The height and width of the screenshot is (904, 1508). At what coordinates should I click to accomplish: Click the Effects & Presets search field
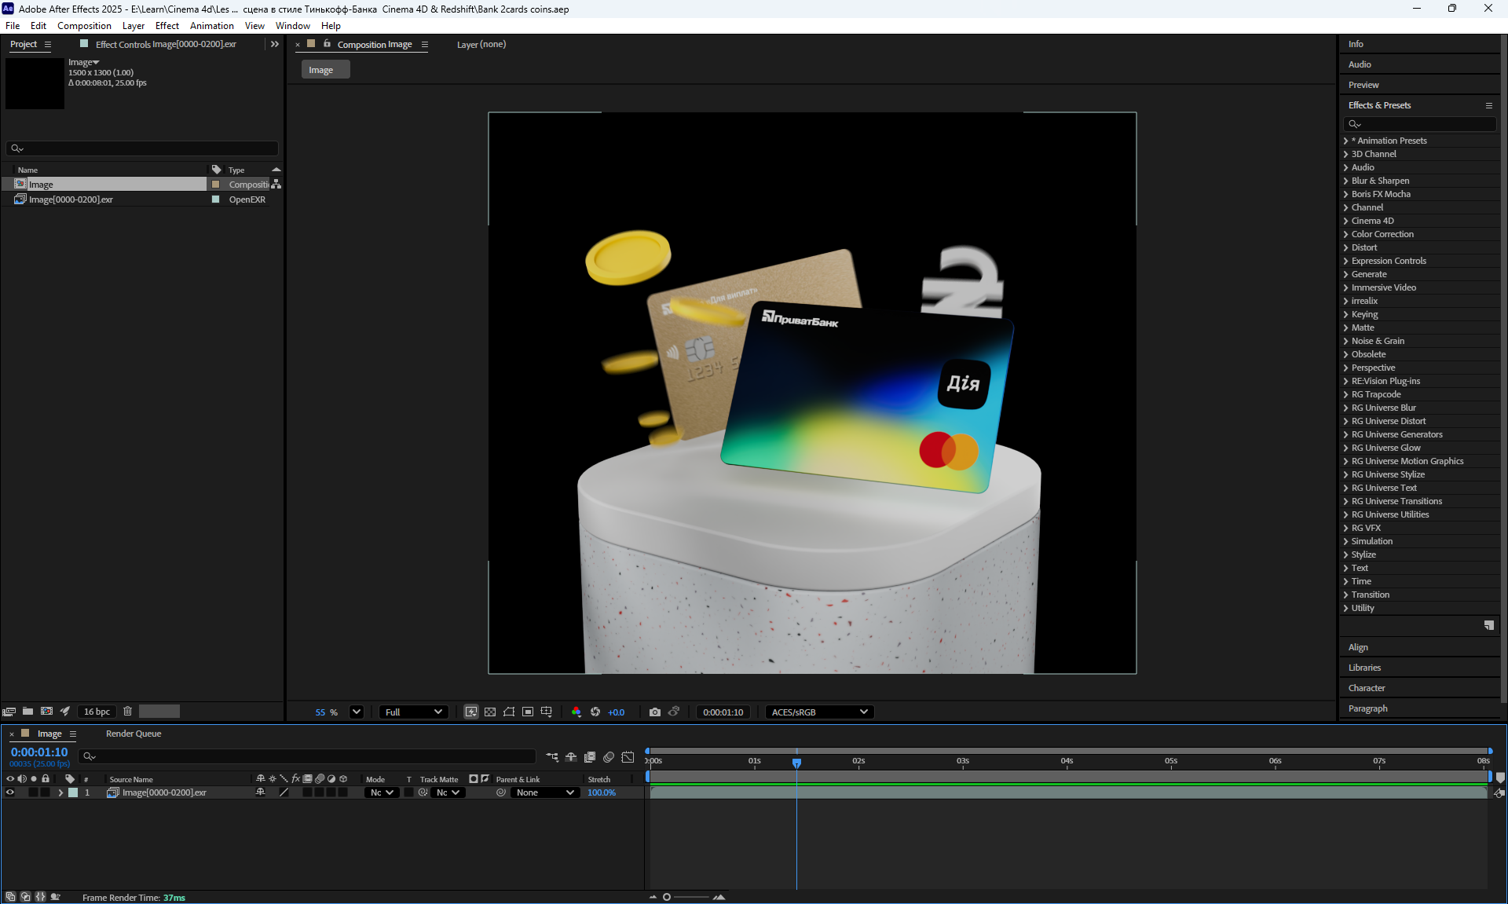[x=1420, y=124]
